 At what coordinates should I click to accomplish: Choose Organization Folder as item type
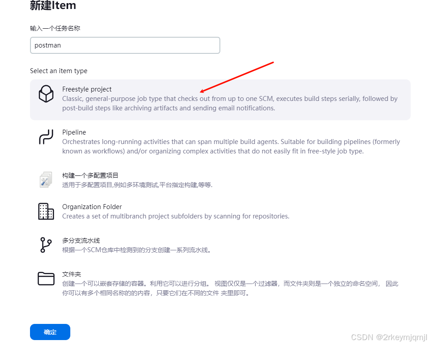point(220,211)
